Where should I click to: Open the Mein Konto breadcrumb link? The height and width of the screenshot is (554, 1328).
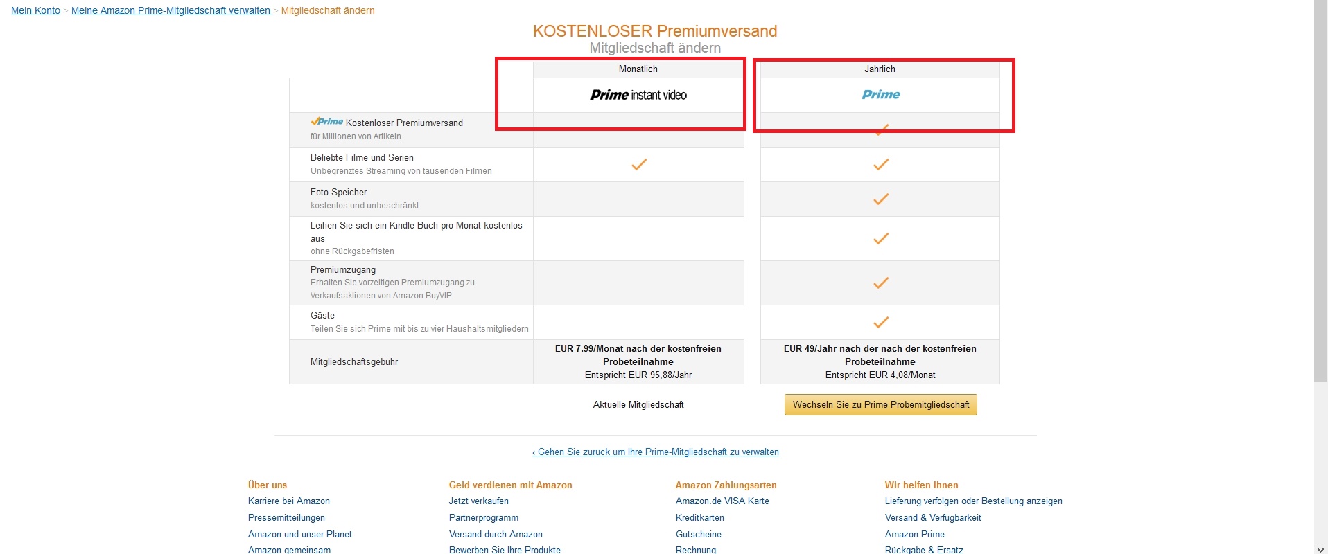click(x=35, y=10)
